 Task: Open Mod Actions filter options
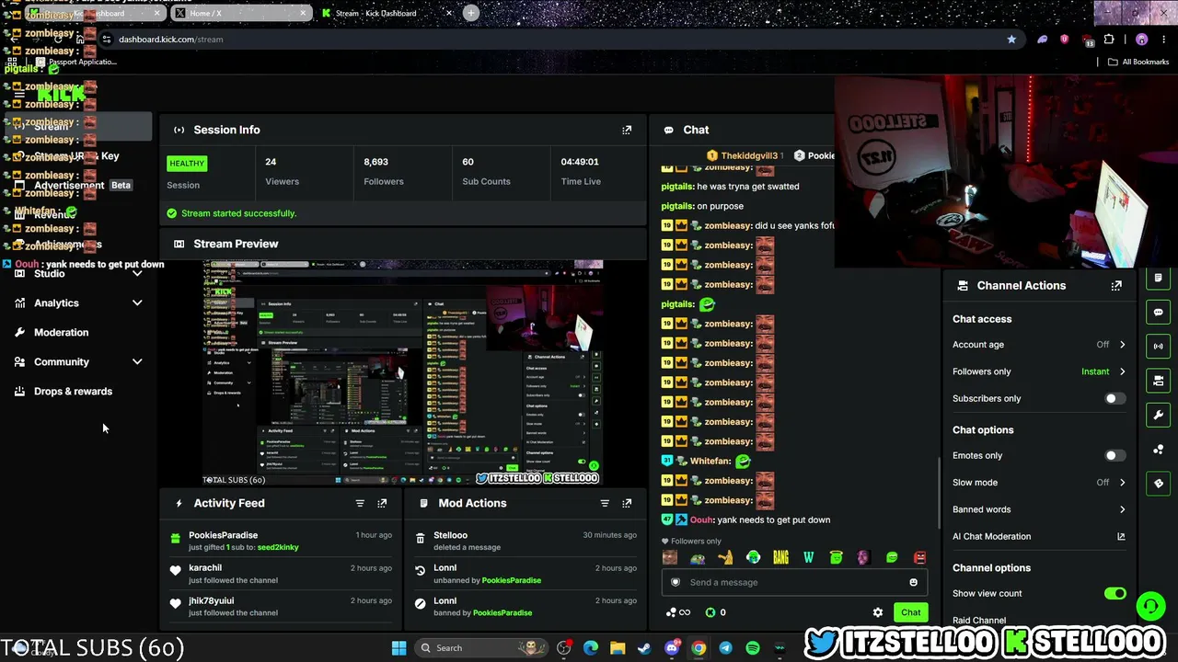click(x=605, y=503)
